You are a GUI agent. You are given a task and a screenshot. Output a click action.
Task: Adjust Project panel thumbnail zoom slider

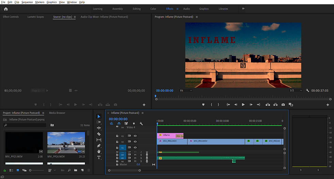[x=36, y=170]
